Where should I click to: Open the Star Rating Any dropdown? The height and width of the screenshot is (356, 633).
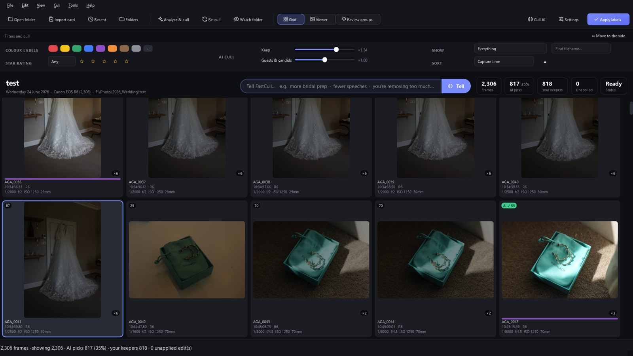pyautogui.click(x=62, y=61)
